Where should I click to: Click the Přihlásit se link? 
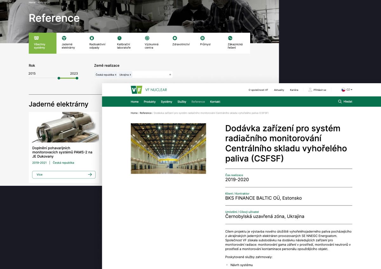coord(317,90)
